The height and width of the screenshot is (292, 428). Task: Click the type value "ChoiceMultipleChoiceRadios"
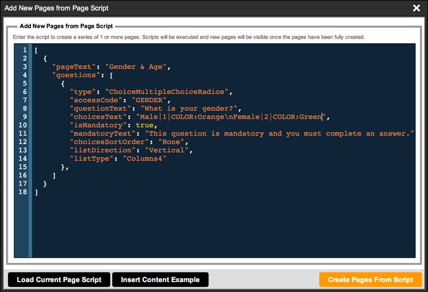coord(167,91)
